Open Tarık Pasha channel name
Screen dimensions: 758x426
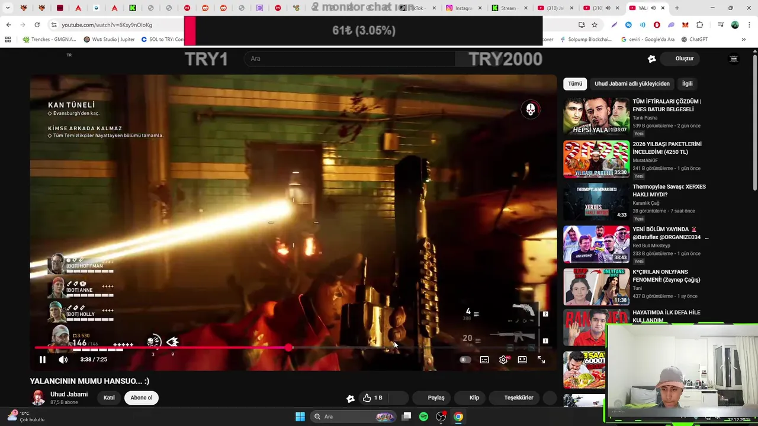(x=645, y=118)
